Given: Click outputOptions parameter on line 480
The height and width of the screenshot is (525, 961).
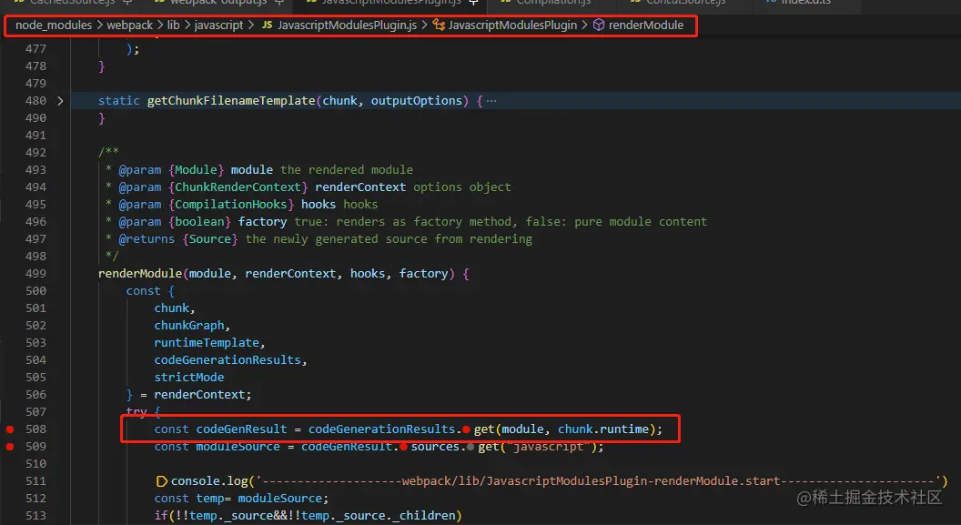Looking at the screenshot, I should click(417, 100).
